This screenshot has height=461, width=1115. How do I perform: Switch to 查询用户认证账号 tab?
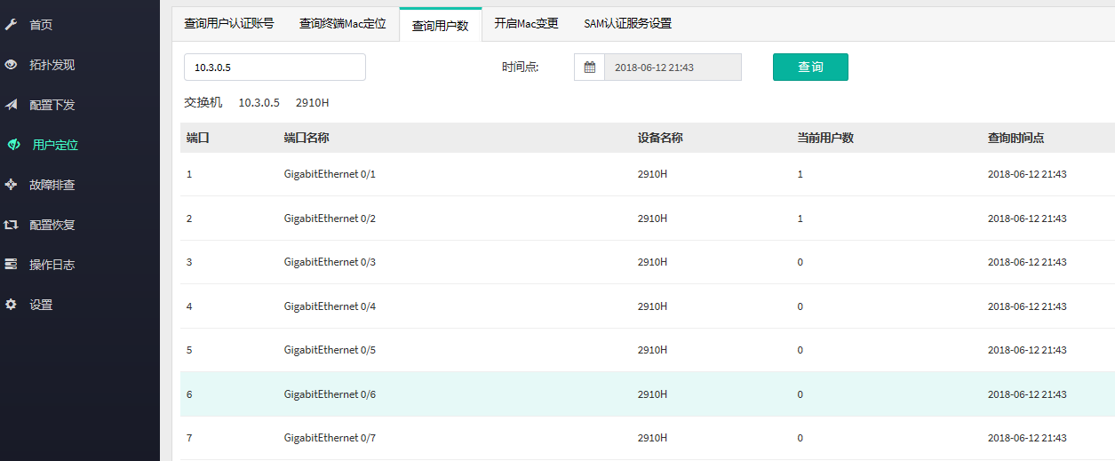[229, 24]
